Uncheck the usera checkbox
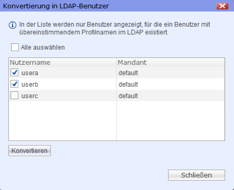The width and height of the screenshot is (234, 190). (15, 73)
